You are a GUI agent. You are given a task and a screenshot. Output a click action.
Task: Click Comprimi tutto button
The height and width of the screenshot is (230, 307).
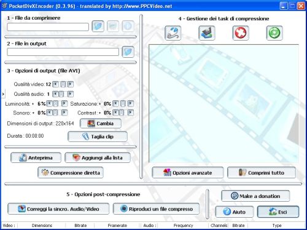[x=262, y=173]
